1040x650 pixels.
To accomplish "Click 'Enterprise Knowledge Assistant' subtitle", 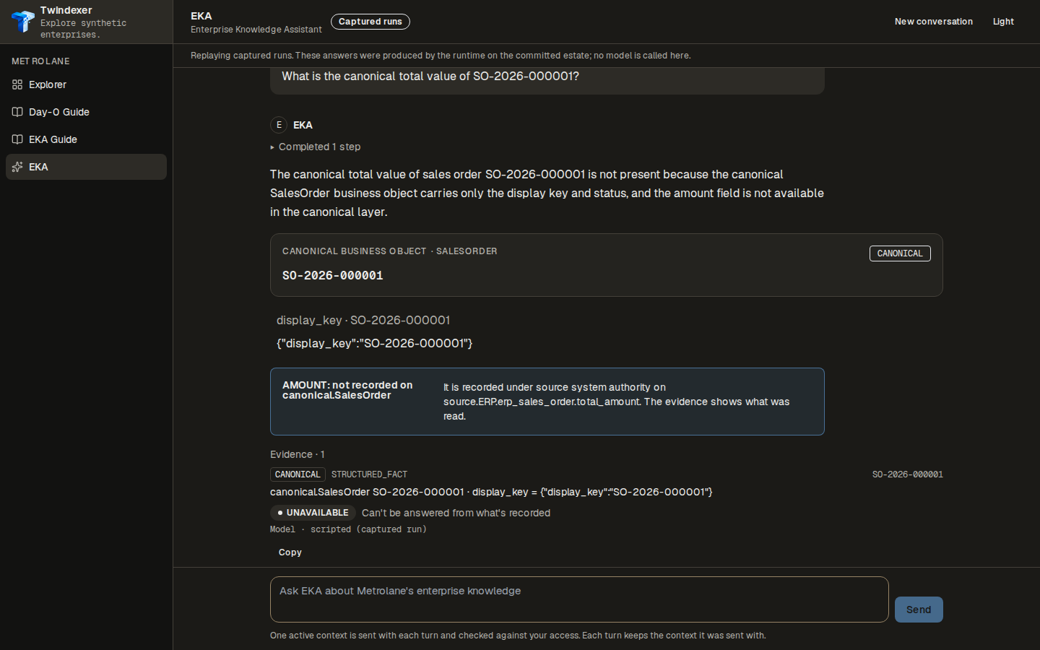I will (x=256, y=30).
